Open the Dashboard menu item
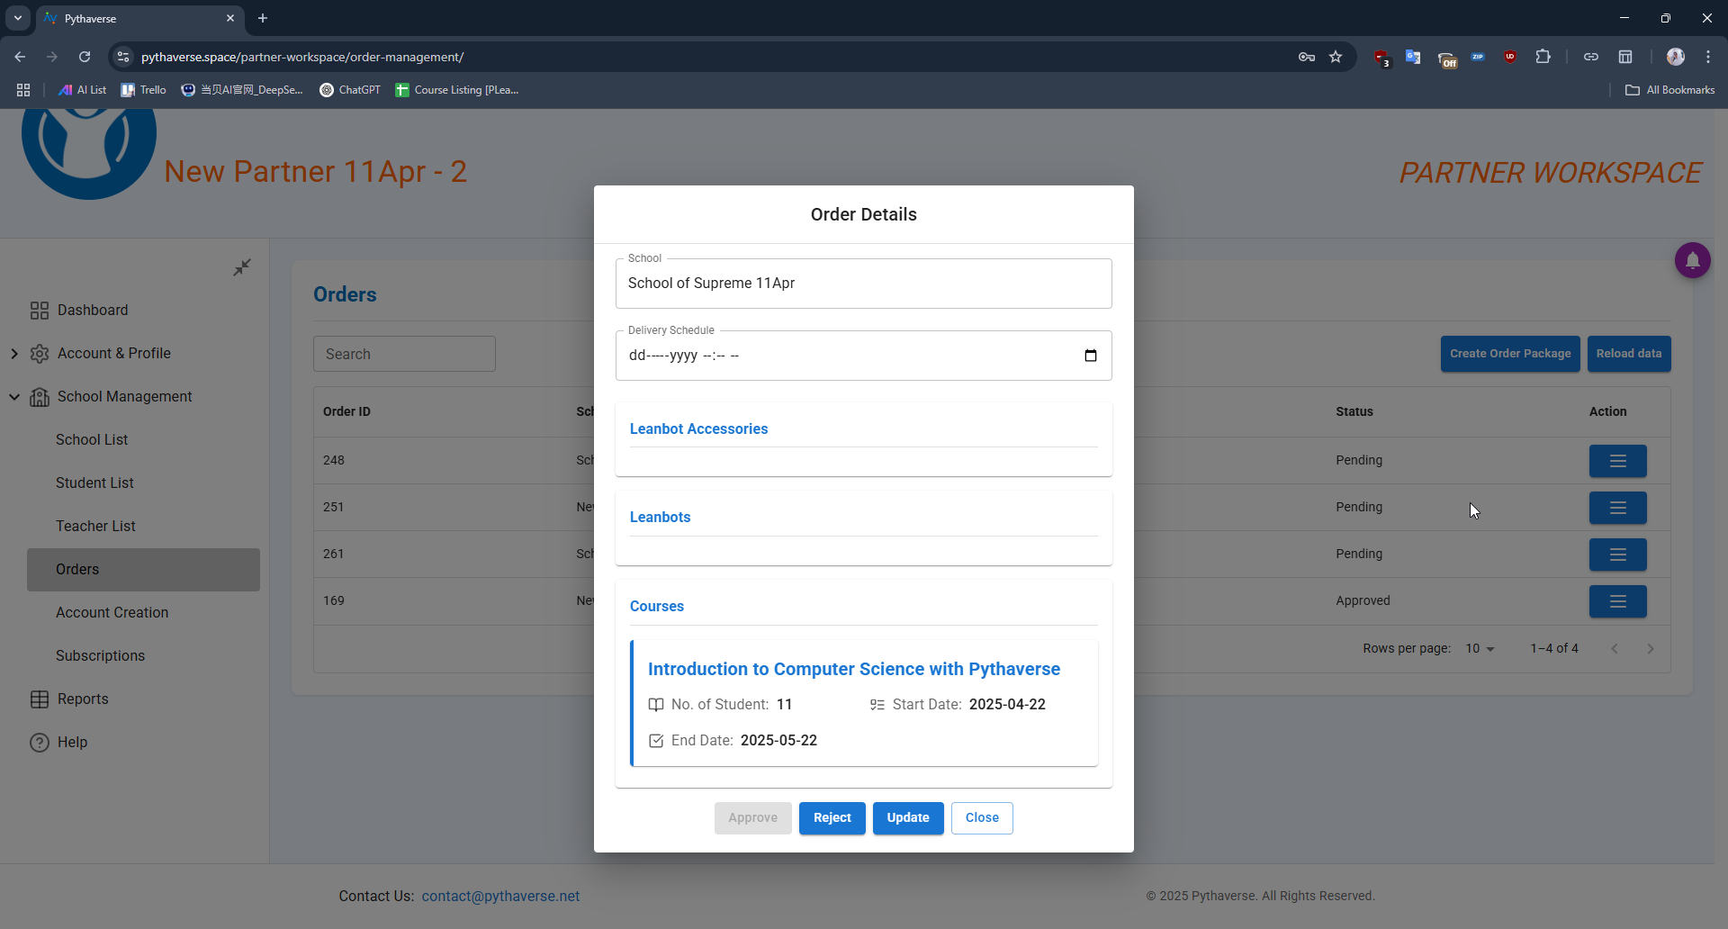The width and height of the screenshot is (1728, 929). (93, 311)
